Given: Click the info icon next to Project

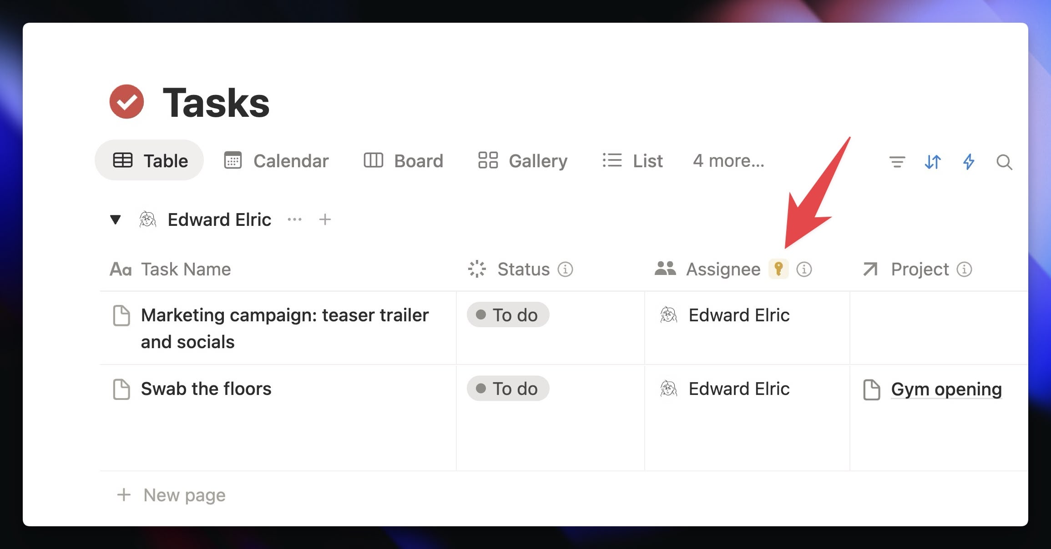Looking at the screenshot, I should tap(964, 270).
